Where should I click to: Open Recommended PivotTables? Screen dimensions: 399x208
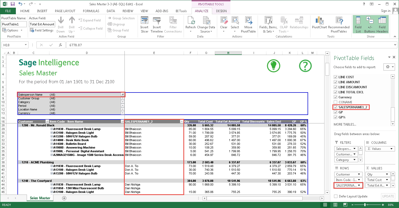[339, 25]
